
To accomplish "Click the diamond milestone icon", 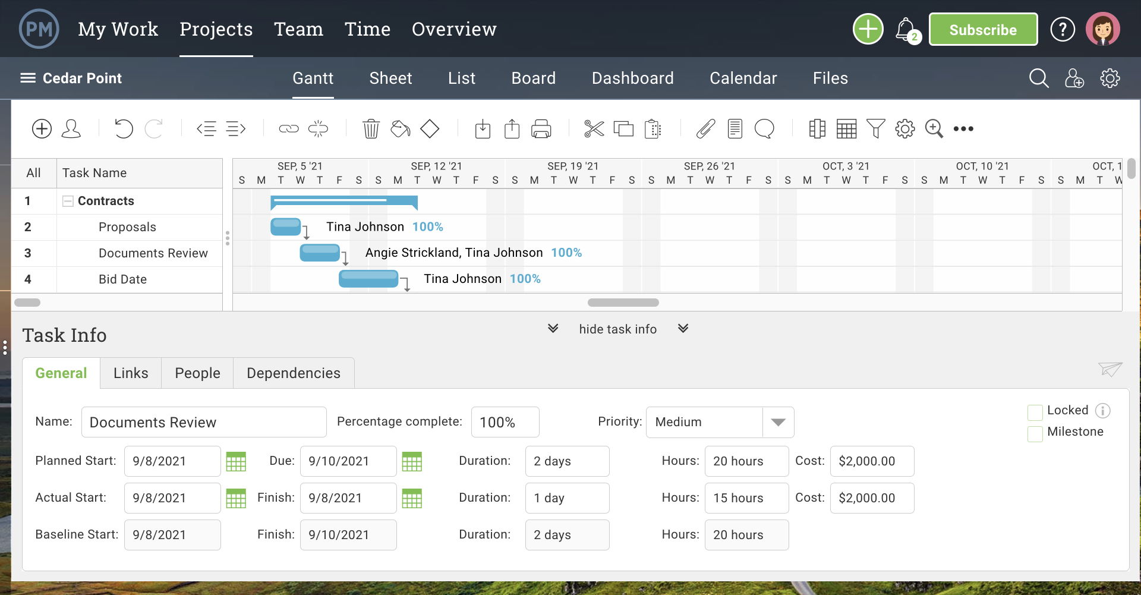I will pyautogui.click(x=430, y=129).
